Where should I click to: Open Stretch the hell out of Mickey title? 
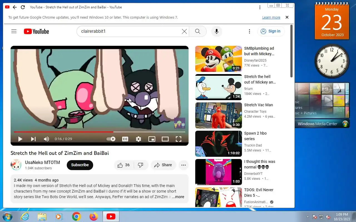(260, 79)
